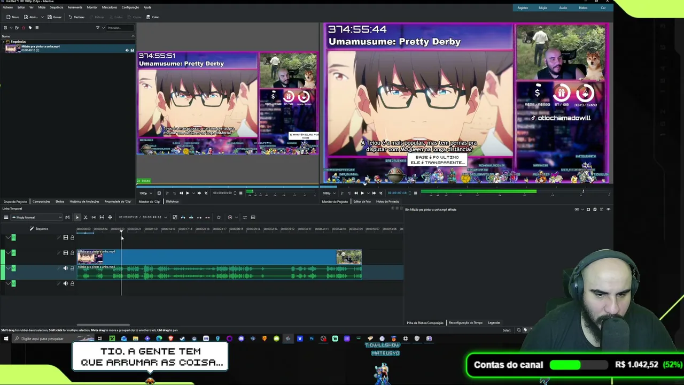Switch to the Editor de Fala tab

362,202
